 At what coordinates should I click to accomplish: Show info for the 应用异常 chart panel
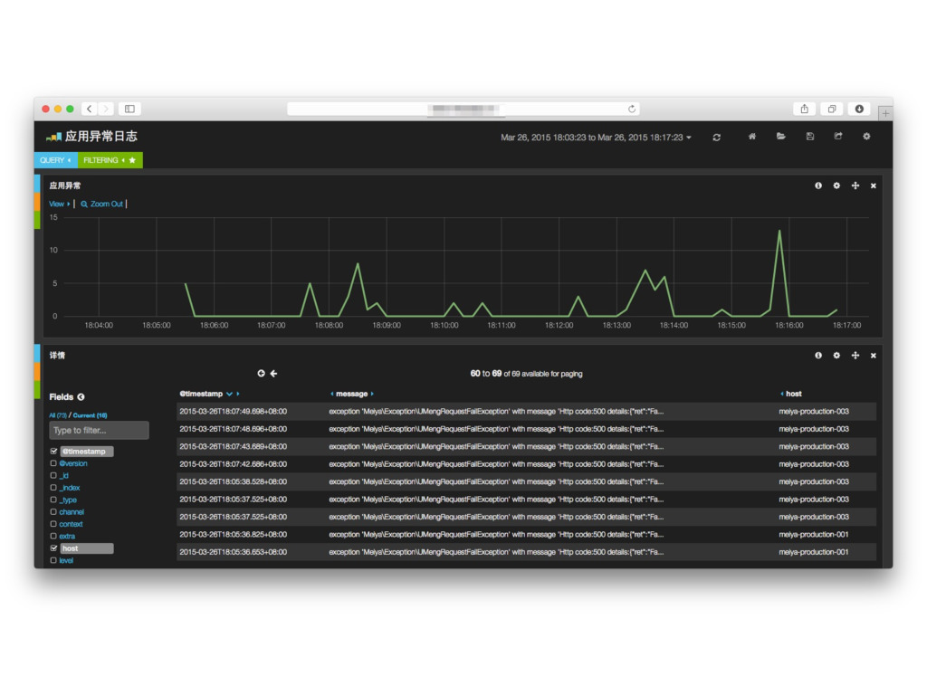pos(818,186)
